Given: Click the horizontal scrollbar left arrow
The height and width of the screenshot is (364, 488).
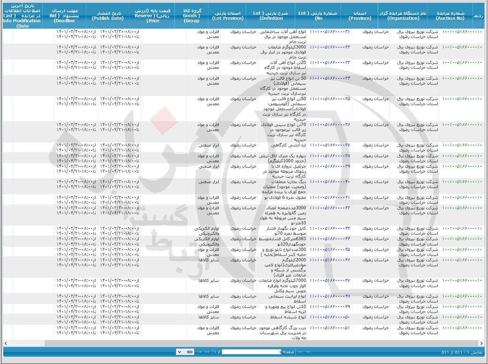Looking at the screenshot, I should [x=6, y=344].
